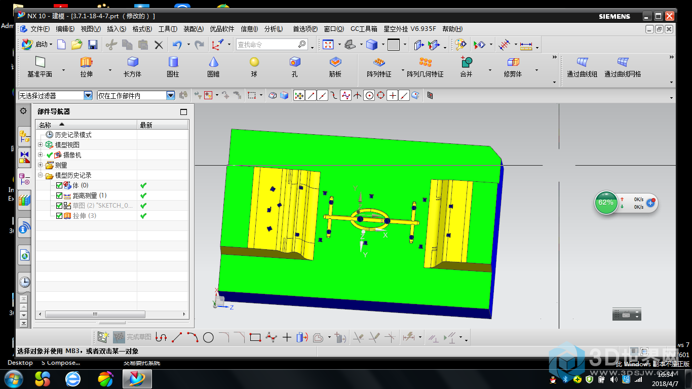The height and width of the screenshot is (389, 692).
Task: Save the part with the floppy disk icon
Action: click(93, 45)
